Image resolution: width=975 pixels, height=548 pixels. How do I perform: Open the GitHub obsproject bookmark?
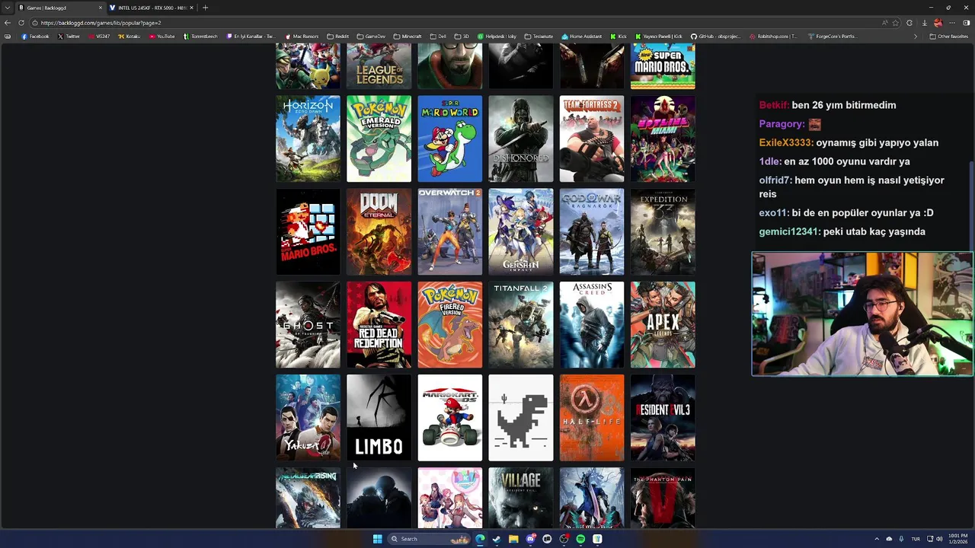[715, 37]
